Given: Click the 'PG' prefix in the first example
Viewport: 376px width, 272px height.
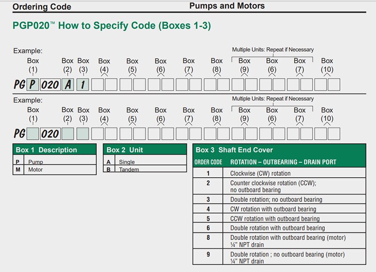Looking at the screenshot, I should pos(19,85).
